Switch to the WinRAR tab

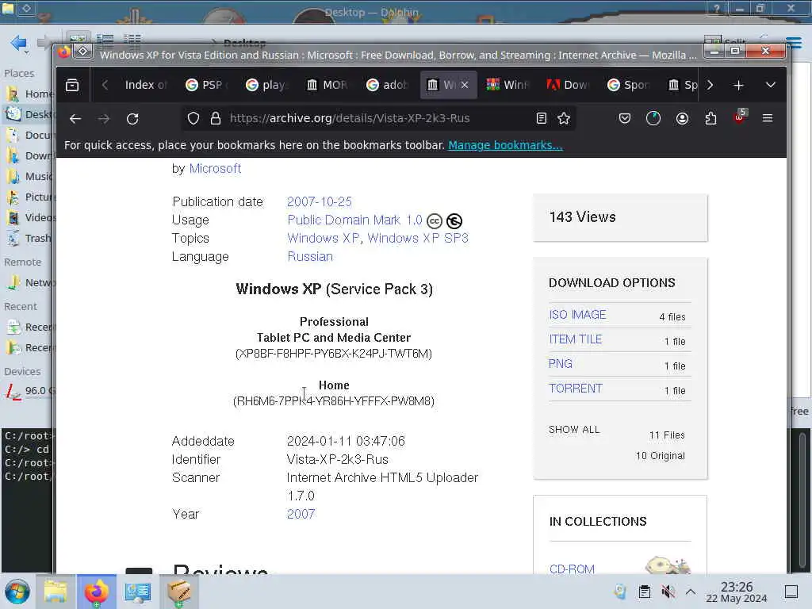coord(507,85)
